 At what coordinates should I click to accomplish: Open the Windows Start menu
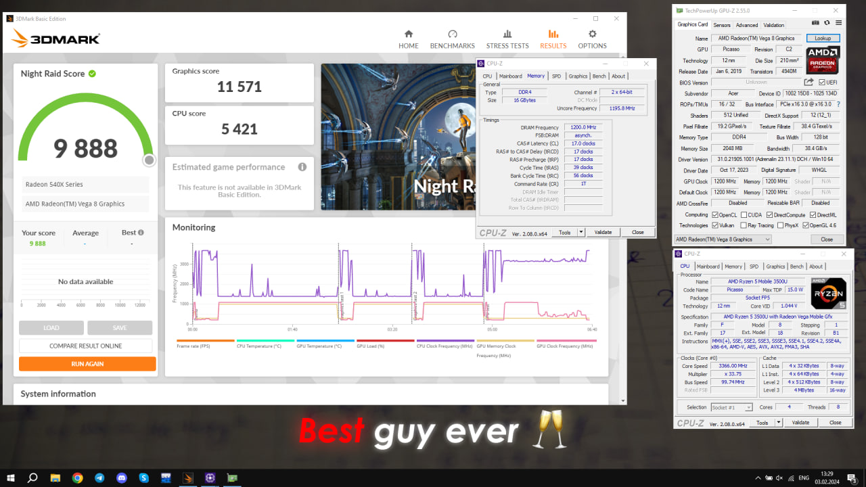coord(9,478)
